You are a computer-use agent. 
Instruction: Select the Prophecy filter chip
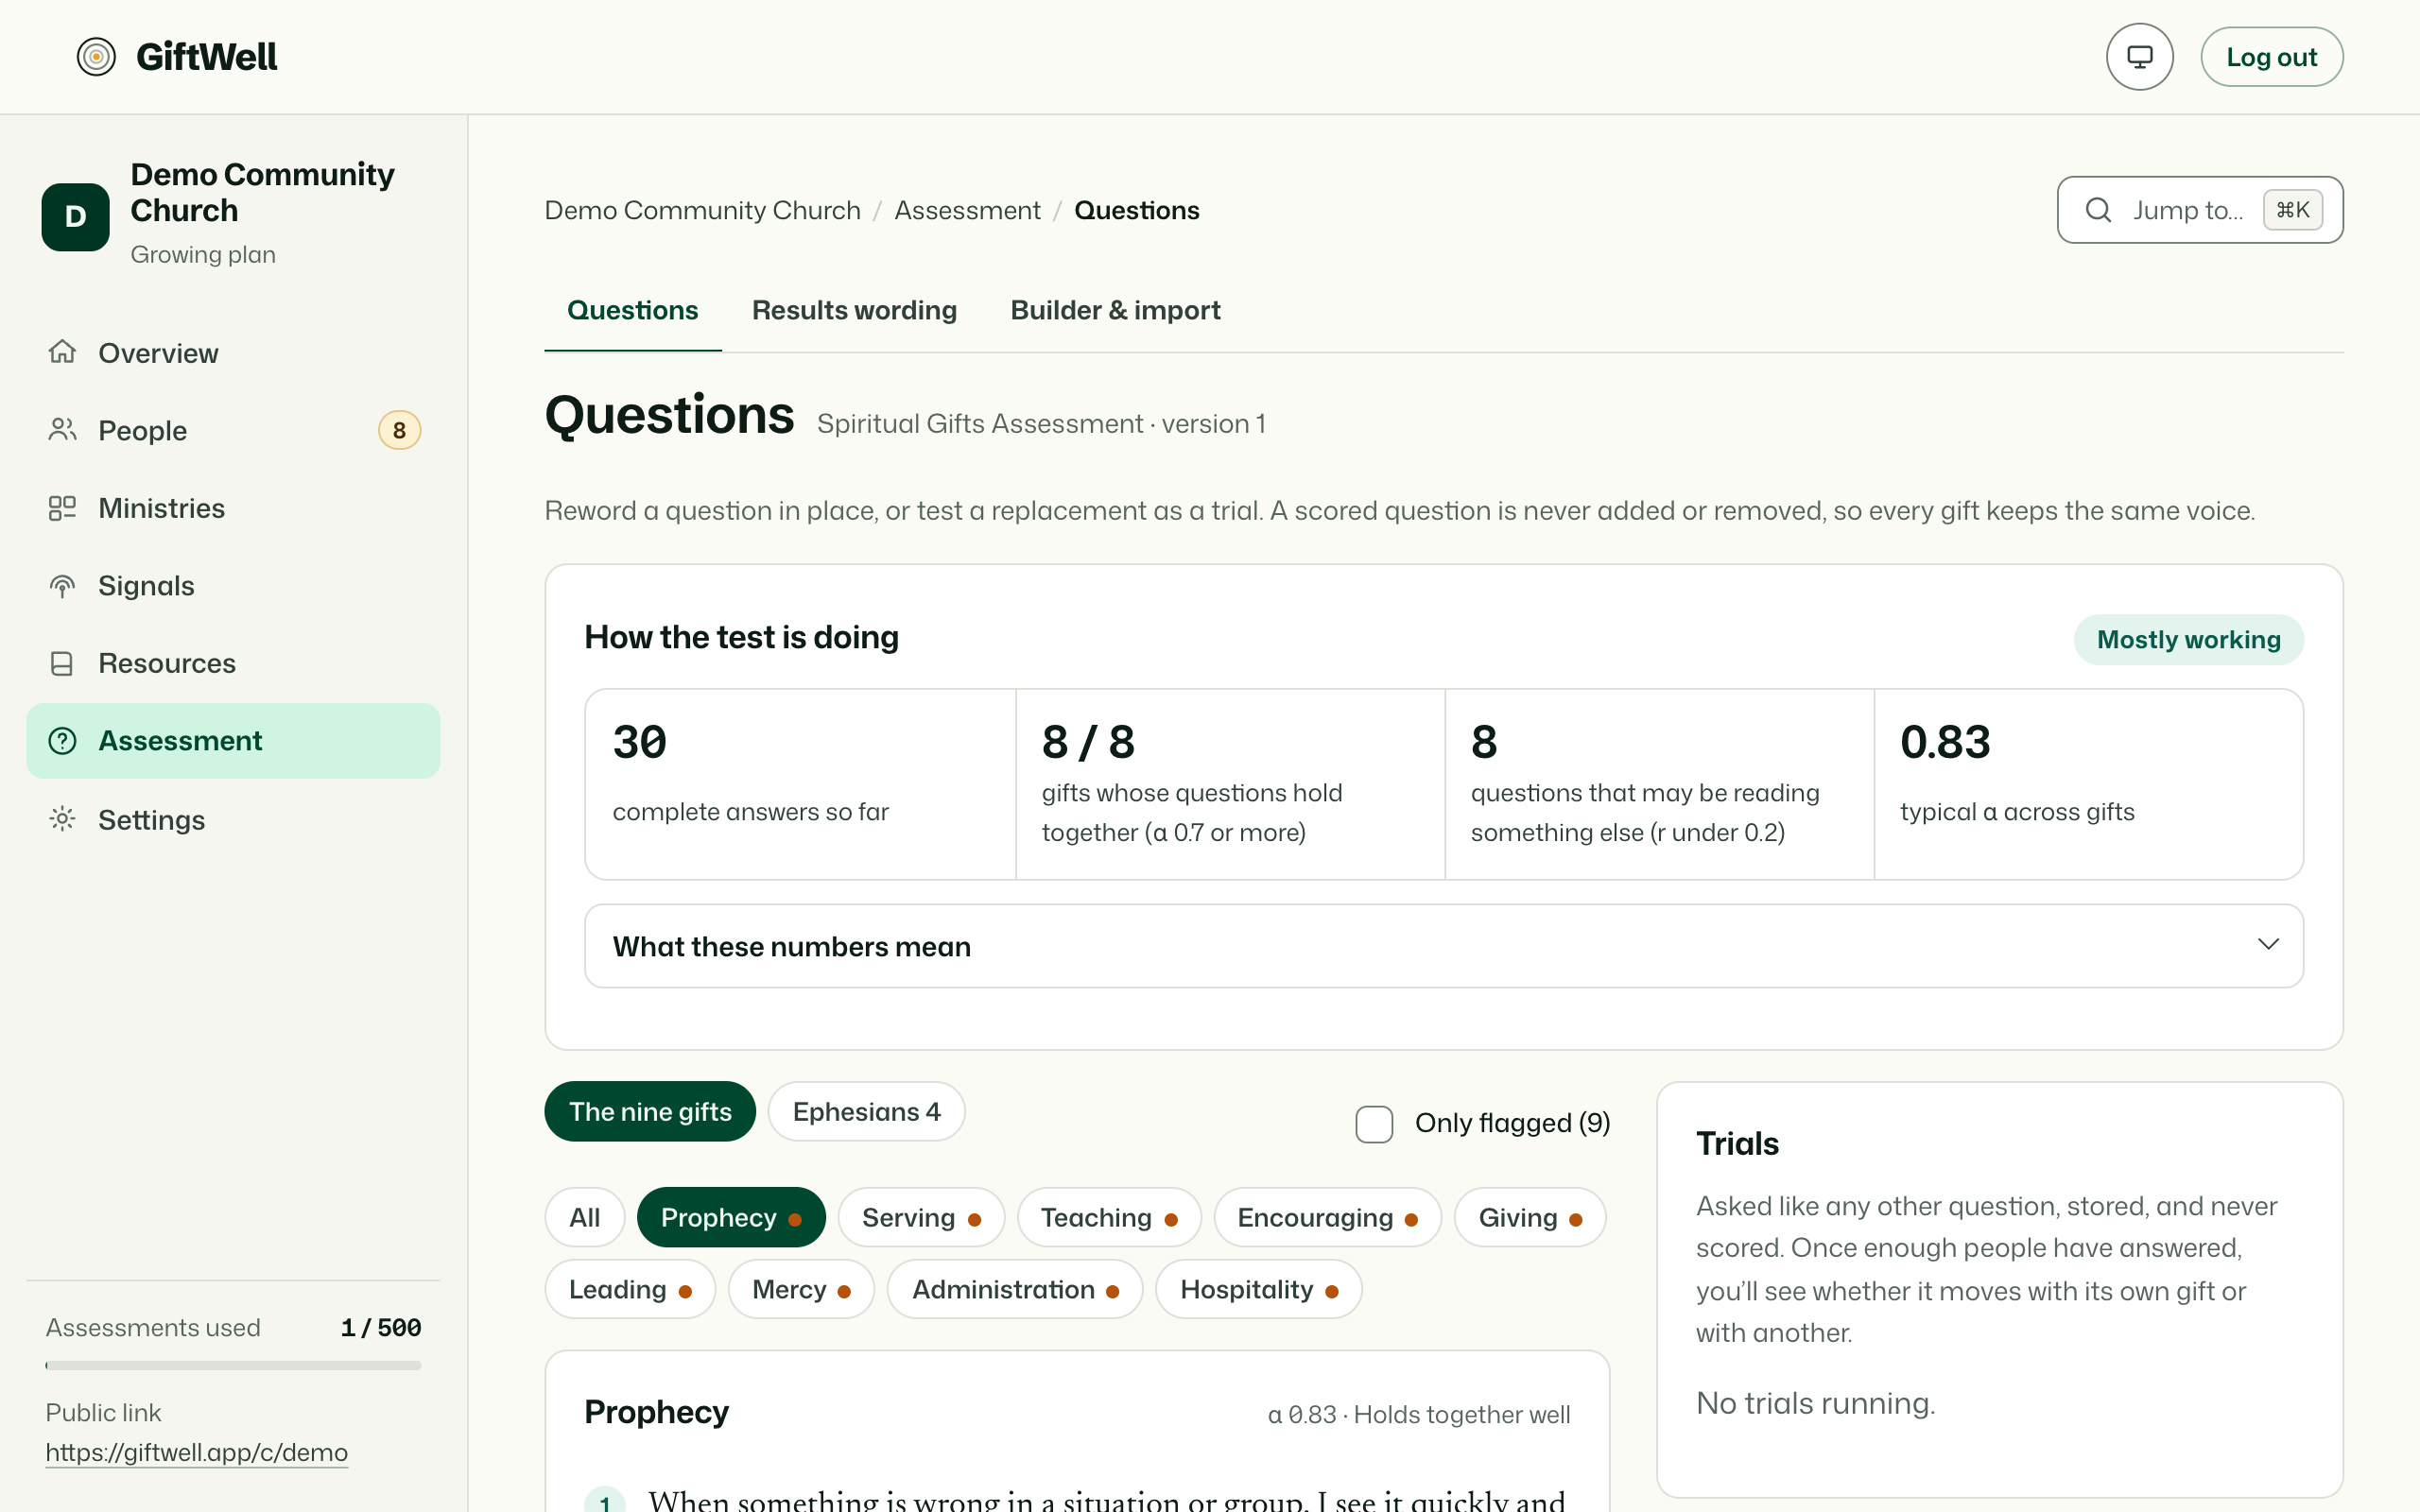731,1217
